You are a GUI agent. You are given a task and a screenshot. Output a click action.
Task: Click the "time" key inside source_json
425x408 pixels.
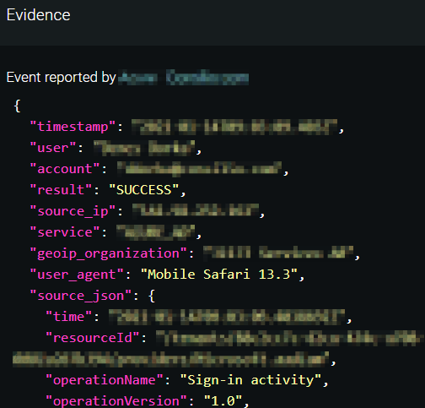point(69,317)
